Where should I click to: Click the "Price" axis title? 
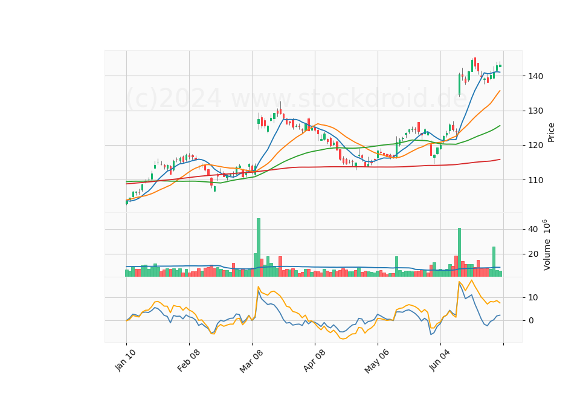551,132
